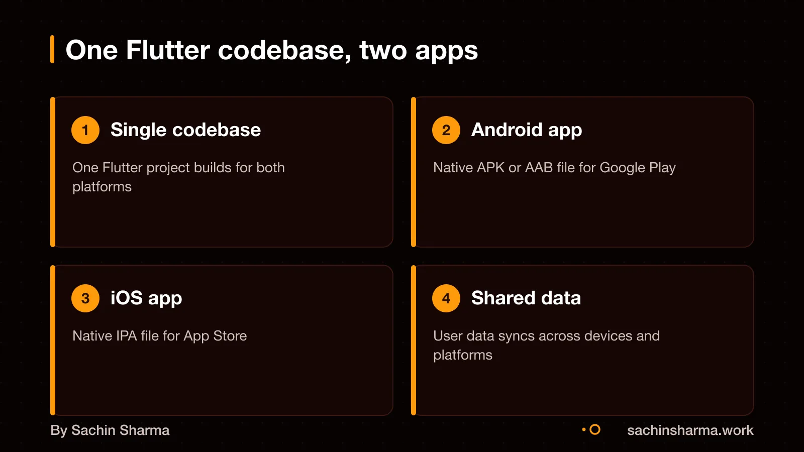The image size is (804, 452).
Task: Click the number 1 badge beside Single codebase
Action: coord(85,130)
